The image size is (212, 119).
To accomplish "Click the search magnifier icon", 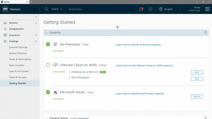I will pos(46,9).
